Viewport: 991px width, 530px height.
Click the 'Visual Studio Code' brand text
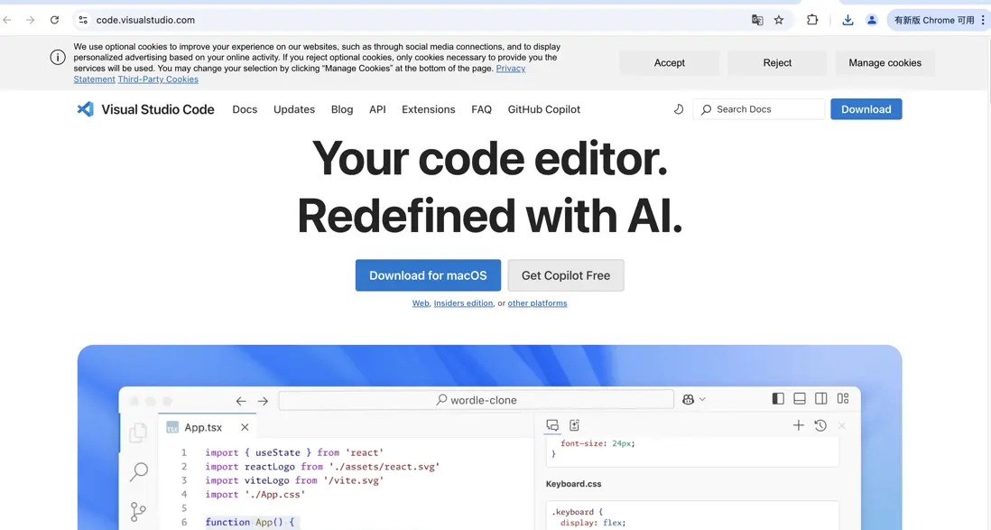(x=158, y=109)
